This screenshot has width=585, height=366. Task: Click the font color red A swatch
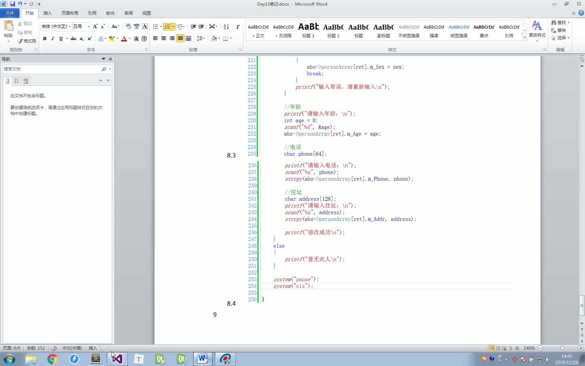(124, 39)
